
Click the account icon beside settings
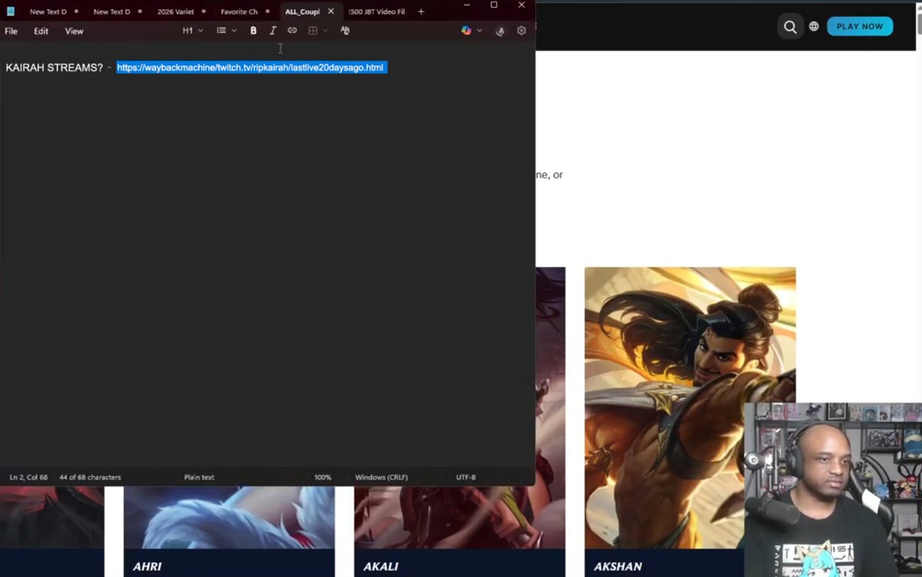tap(500, 31)
